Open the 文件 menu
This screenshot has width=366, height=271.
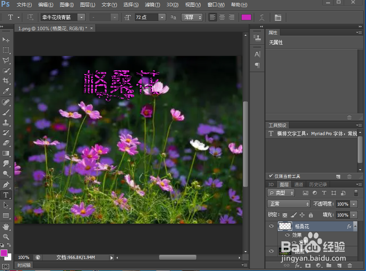[x=24, y=5]
